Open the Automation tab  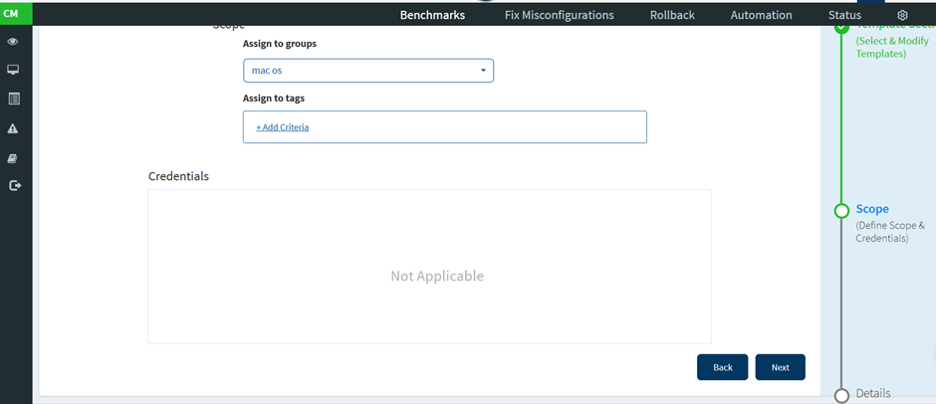point(761,15)
